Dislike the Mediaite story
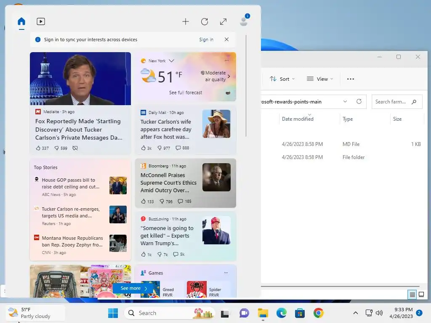Viewport: 431px width, 323px height. coord(61,148)
